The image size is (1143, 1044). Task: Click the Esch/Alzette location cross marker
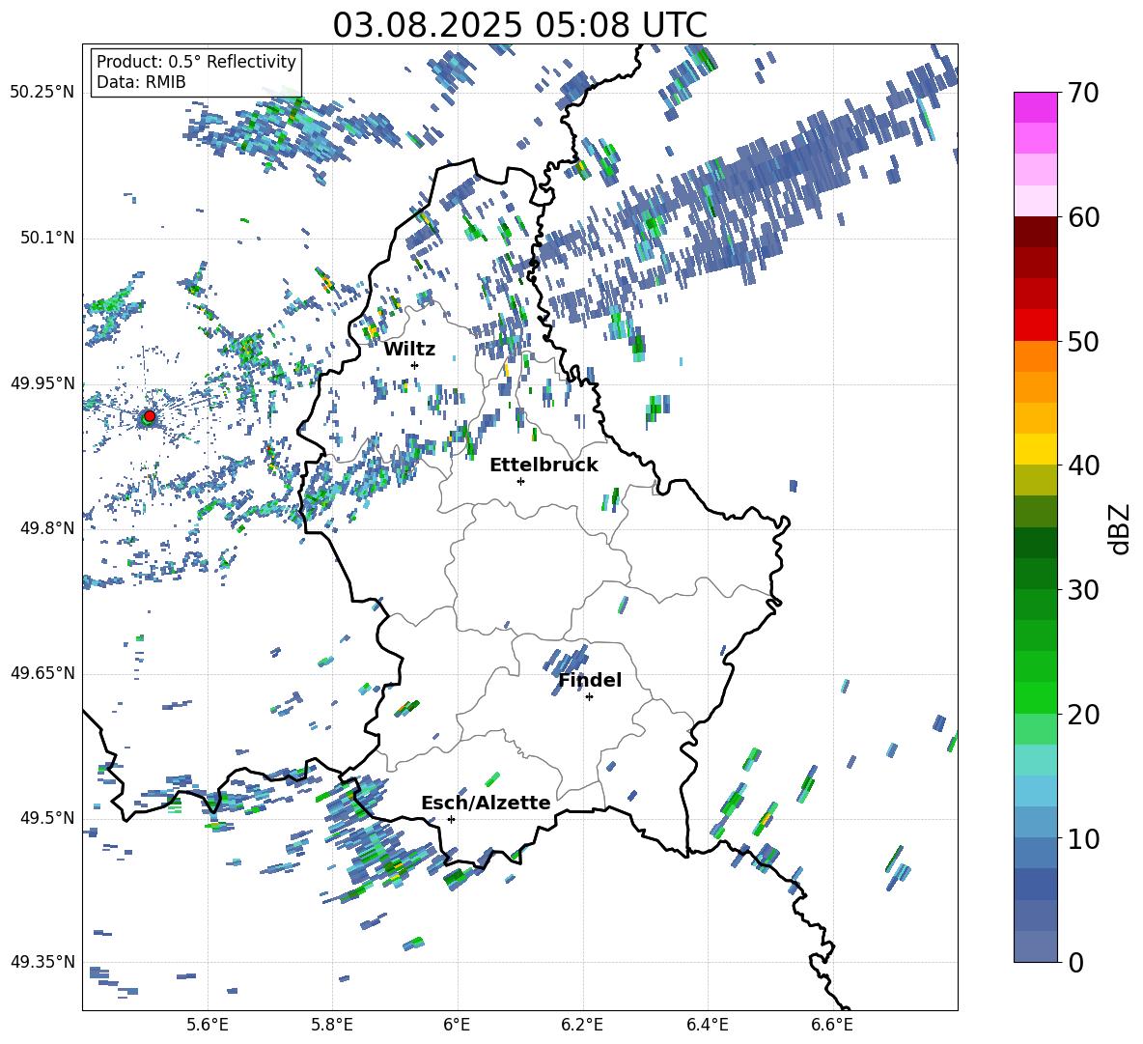451,819
